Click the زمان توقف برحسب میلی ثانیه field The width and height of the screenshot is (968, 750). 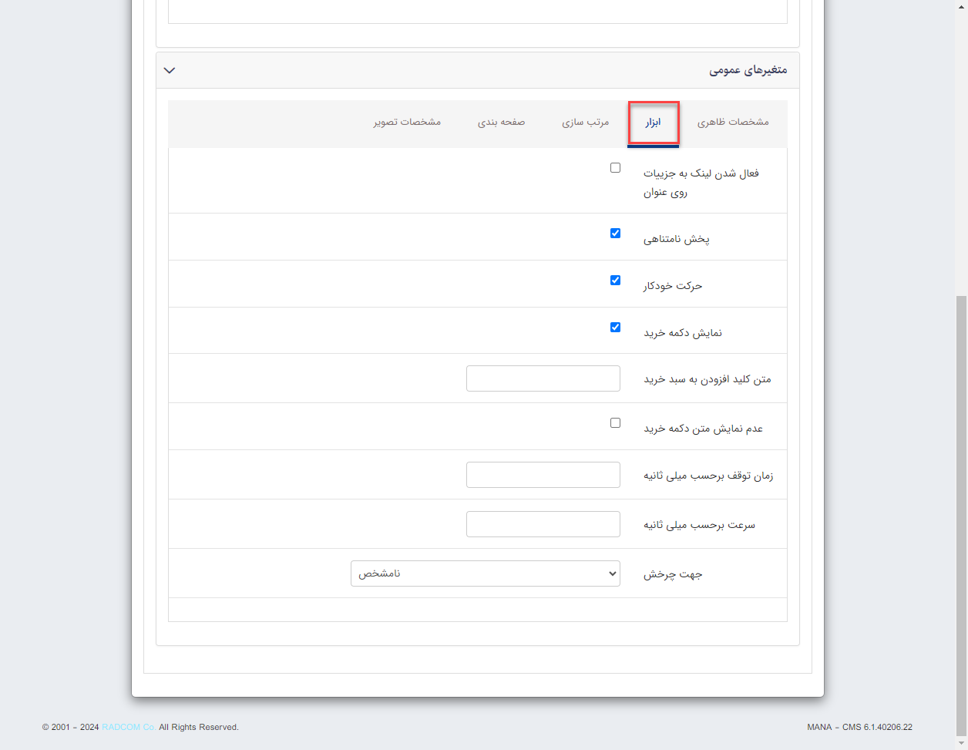click(543, 474)
